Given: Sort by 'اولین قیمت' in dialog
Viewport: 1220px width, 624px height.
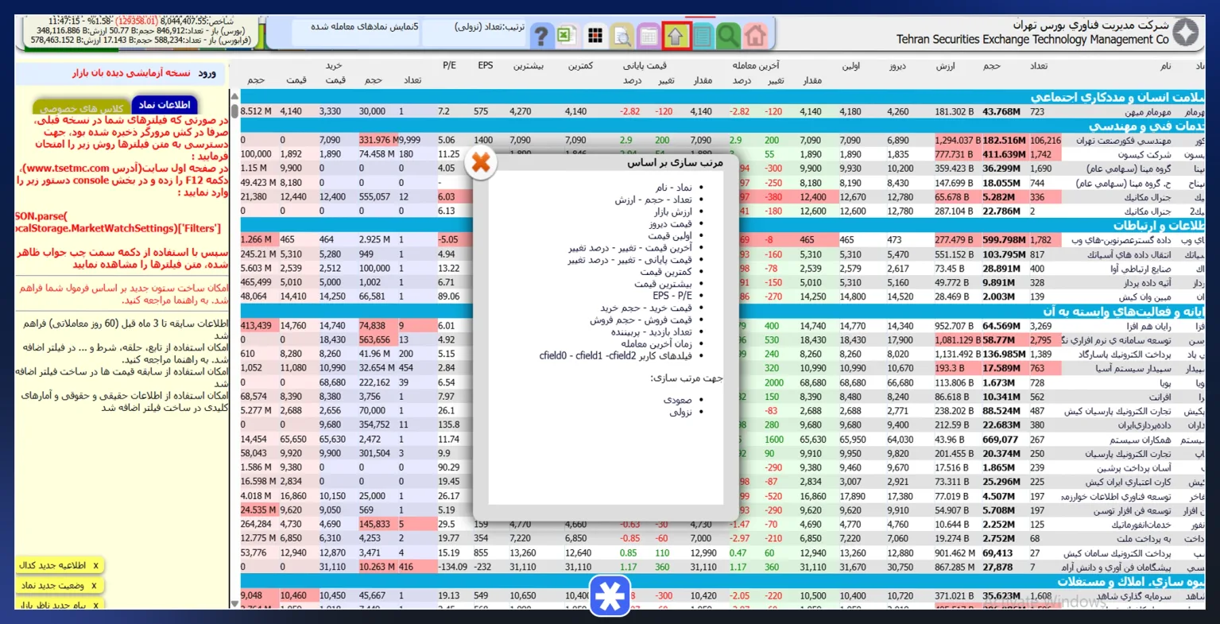Looking at the screenshot, I should pyautogui.click(x=670, y=235).
